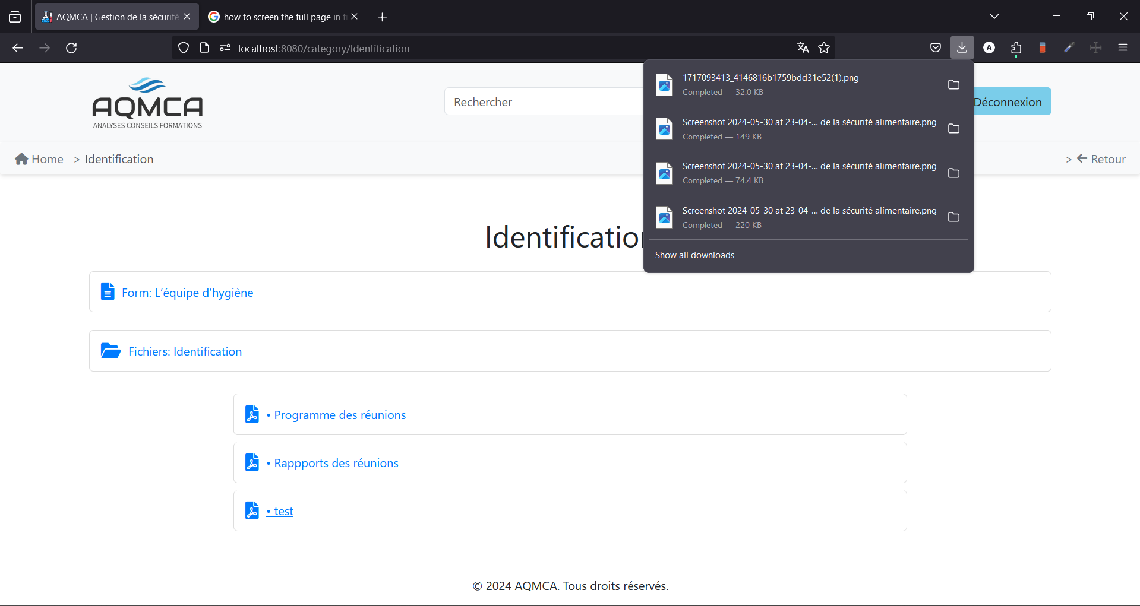Show folder for the 149 KB screenshot download

tap(954, 129)
